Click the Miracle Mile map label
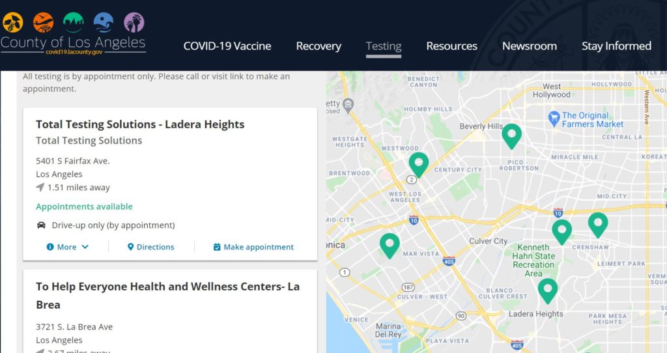 coord(575,157)
